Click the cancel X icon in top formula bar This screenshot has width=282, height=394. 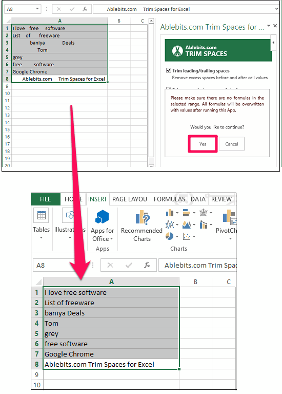[59, 9]
